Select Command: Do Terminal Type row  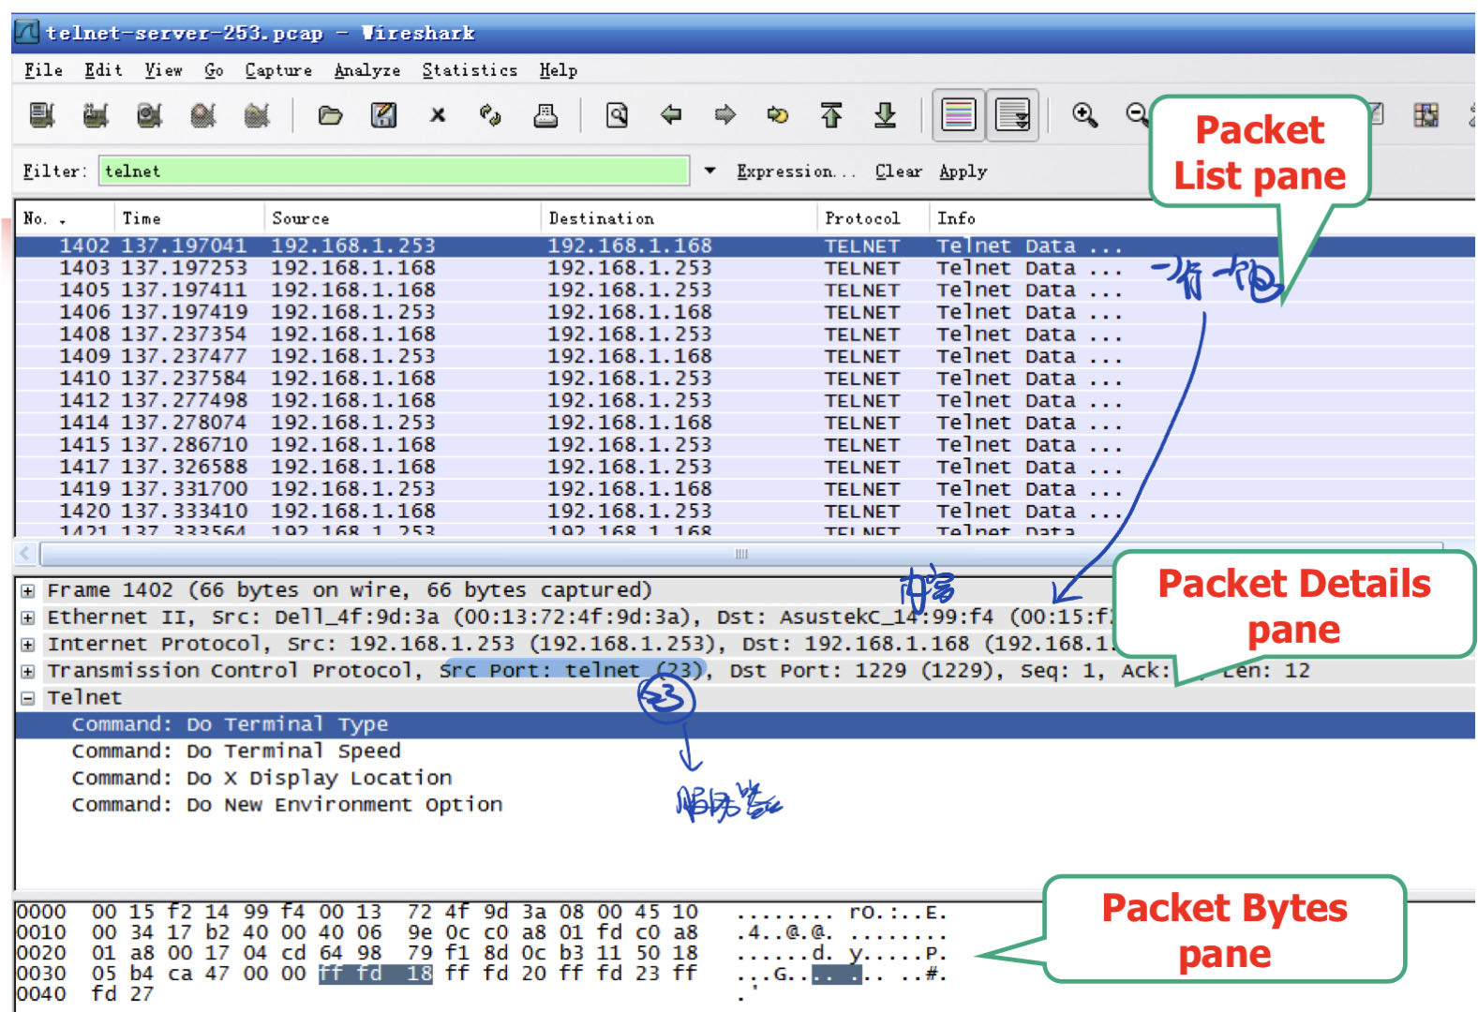click(x=745, y=724)
